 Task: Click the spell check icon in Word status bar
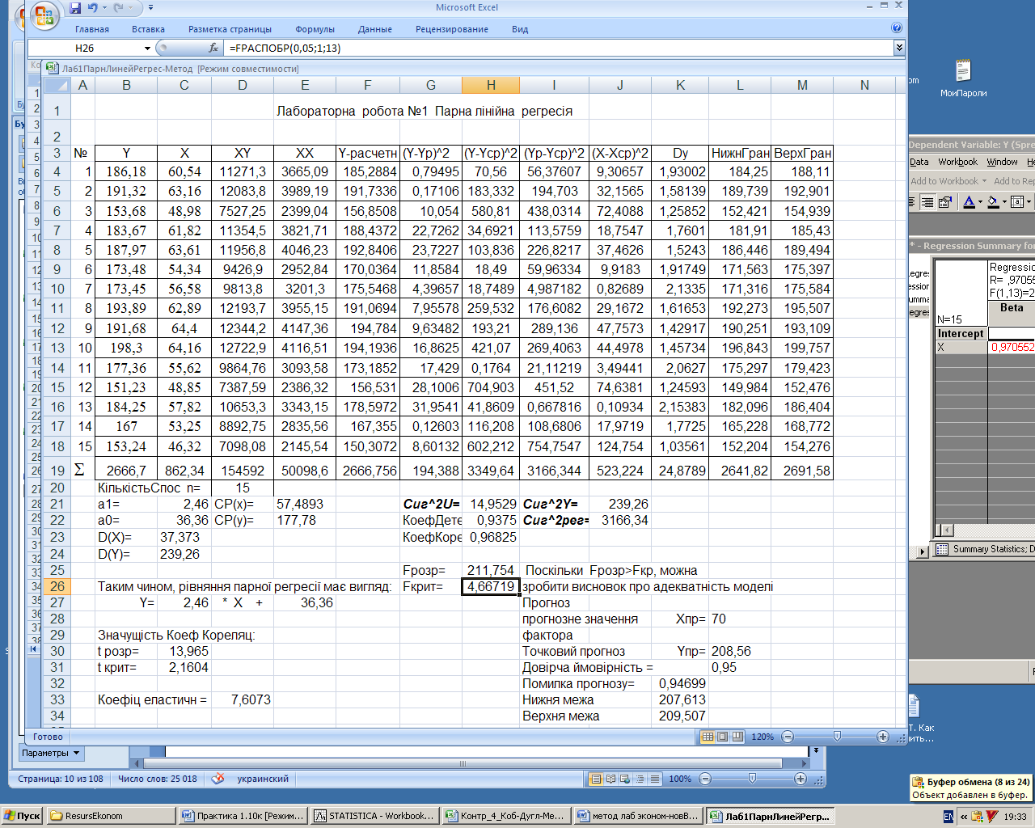[x=218, y=779]
